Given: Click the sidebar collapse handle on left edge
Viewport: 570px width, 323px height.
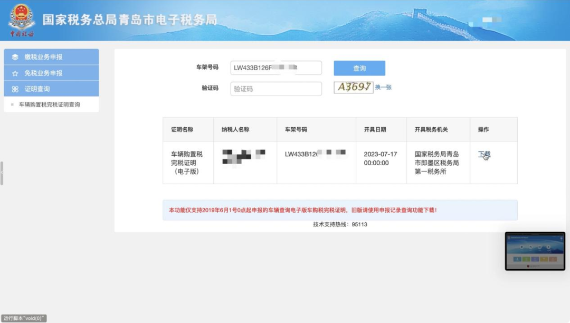Looking at the screenshot, I should [x=2, y=173].
